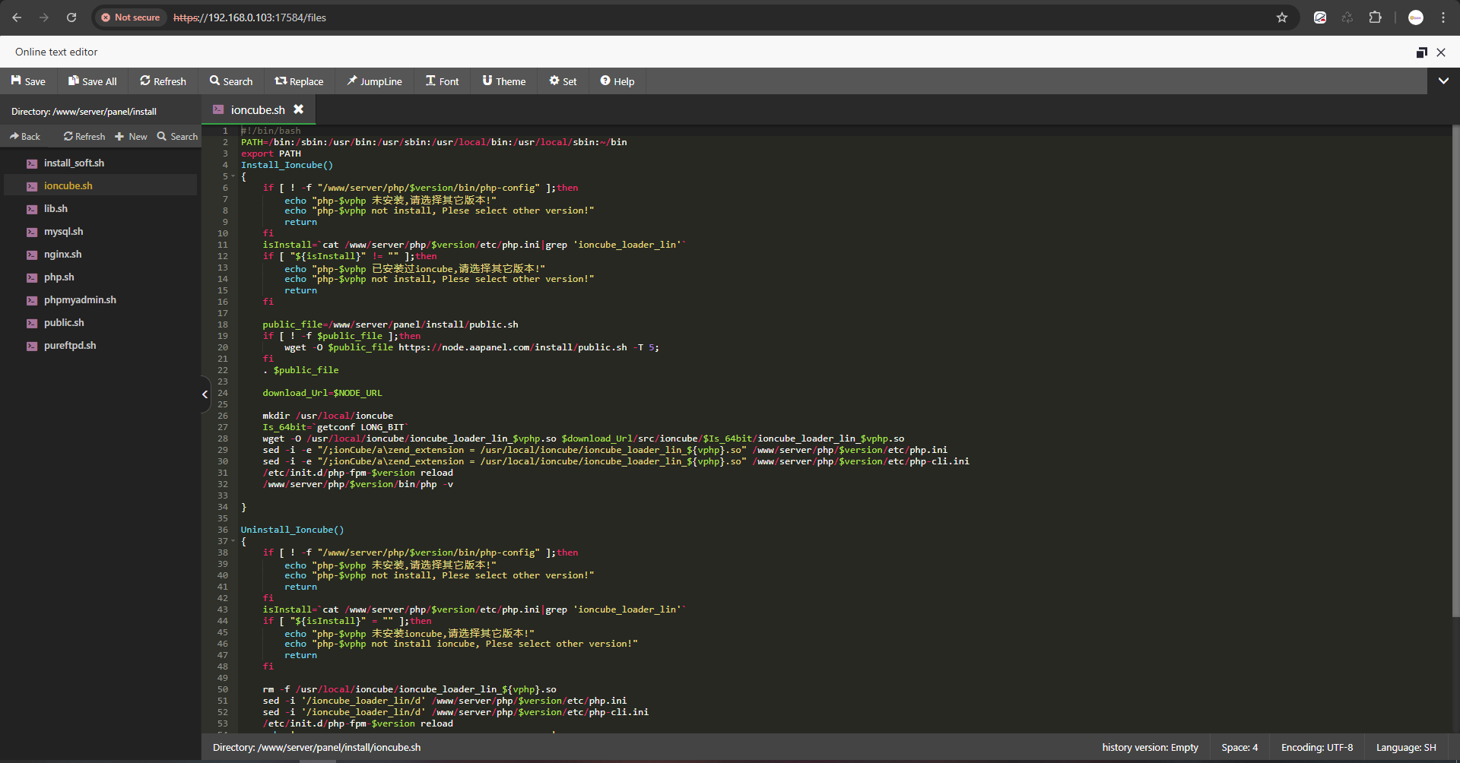Open the Theme chooser
The image size is (1460, 763).
(503, 81)
